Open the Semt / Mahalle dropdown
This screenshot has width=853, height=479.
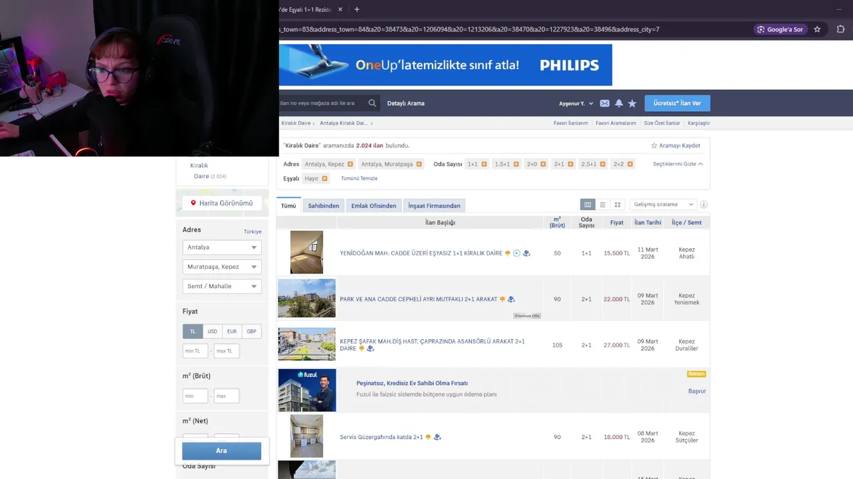(x=222, y=286)
